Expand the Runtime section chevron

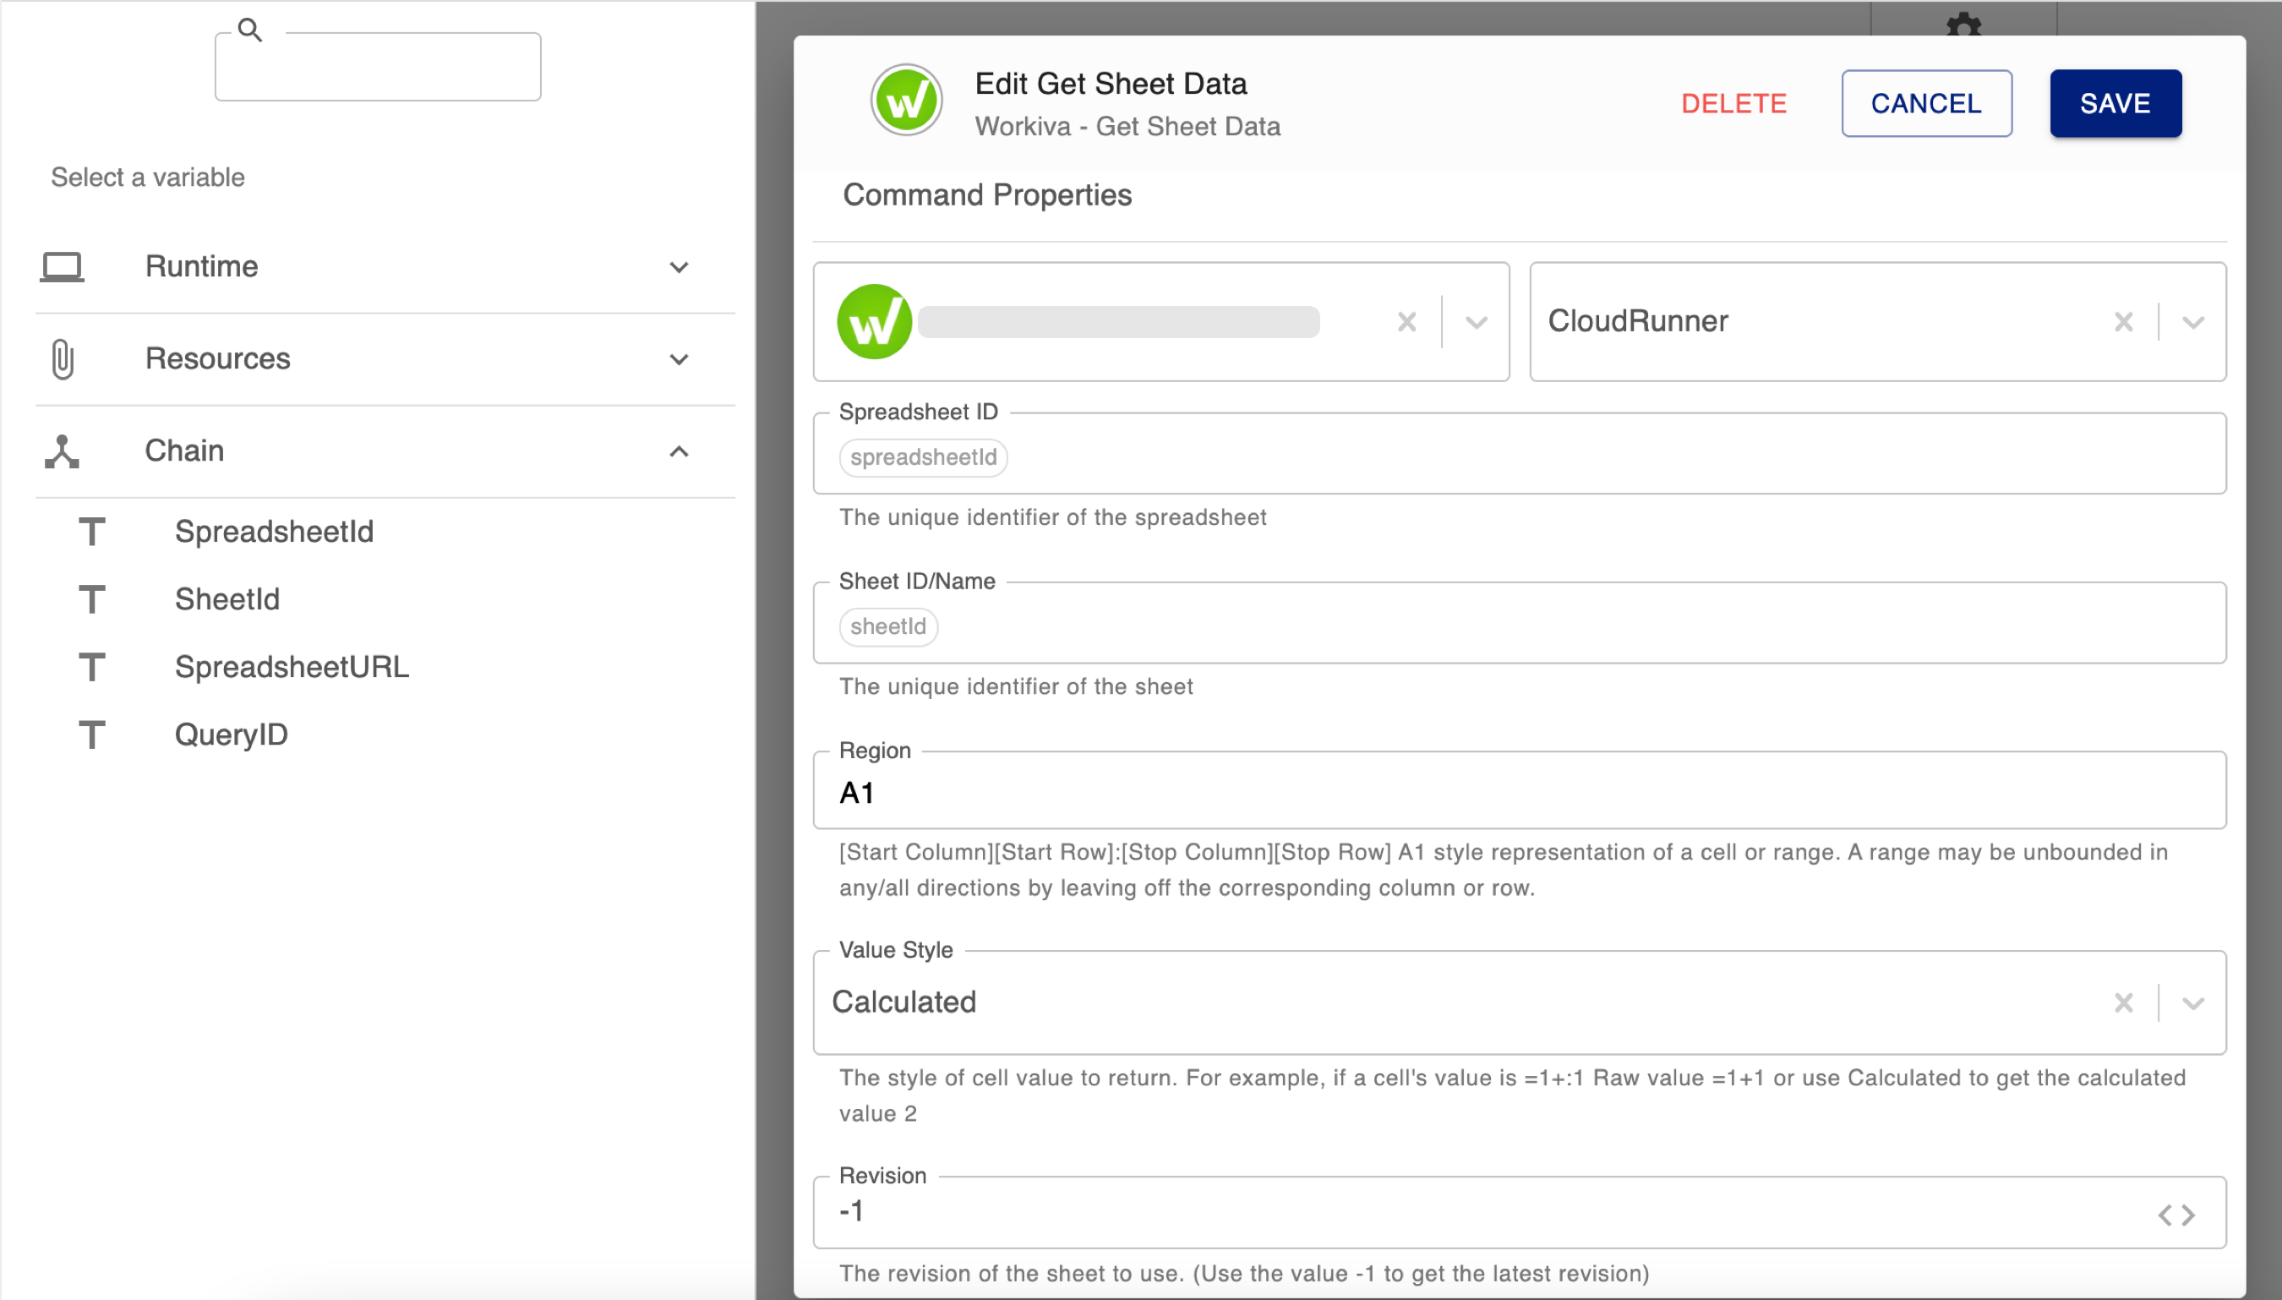coord(680,267)
